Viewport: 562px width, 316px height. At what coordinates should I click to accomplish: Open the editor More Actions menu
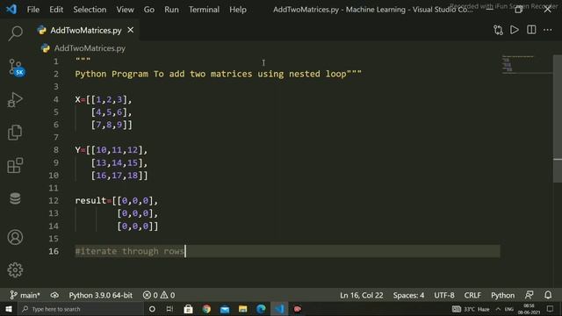pyautogui.click(x=548, y=30)
